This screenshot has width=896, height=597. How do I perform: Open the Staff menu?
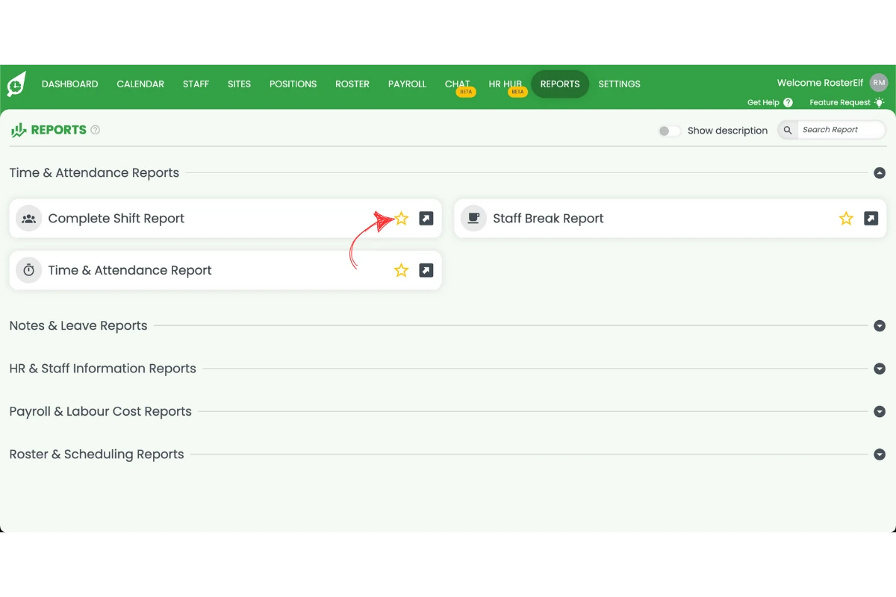point(196,84)
